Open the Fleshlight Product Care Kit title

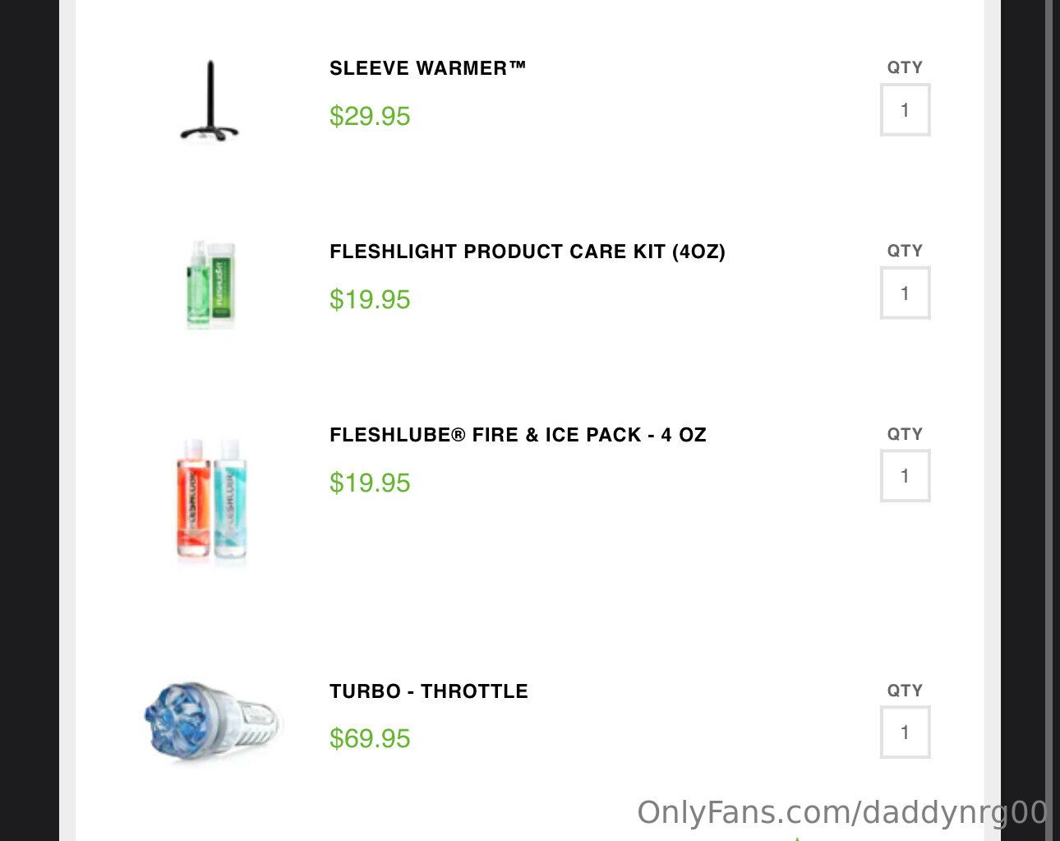527,252
